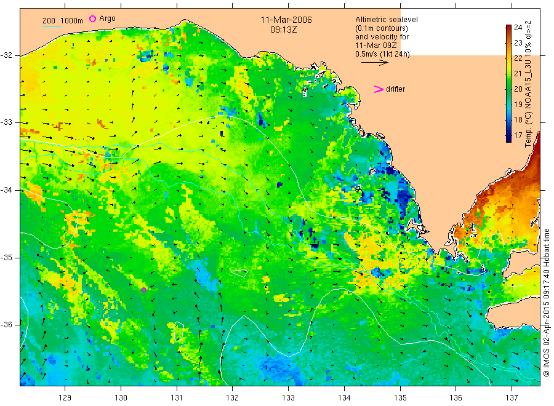Click the '(0.1m contours)' text
554x406 pixels.
click(x=382, y=28)
